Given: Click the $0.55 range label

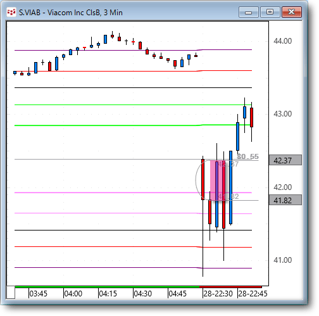Looking at the screenshot, I should (247, 156).
